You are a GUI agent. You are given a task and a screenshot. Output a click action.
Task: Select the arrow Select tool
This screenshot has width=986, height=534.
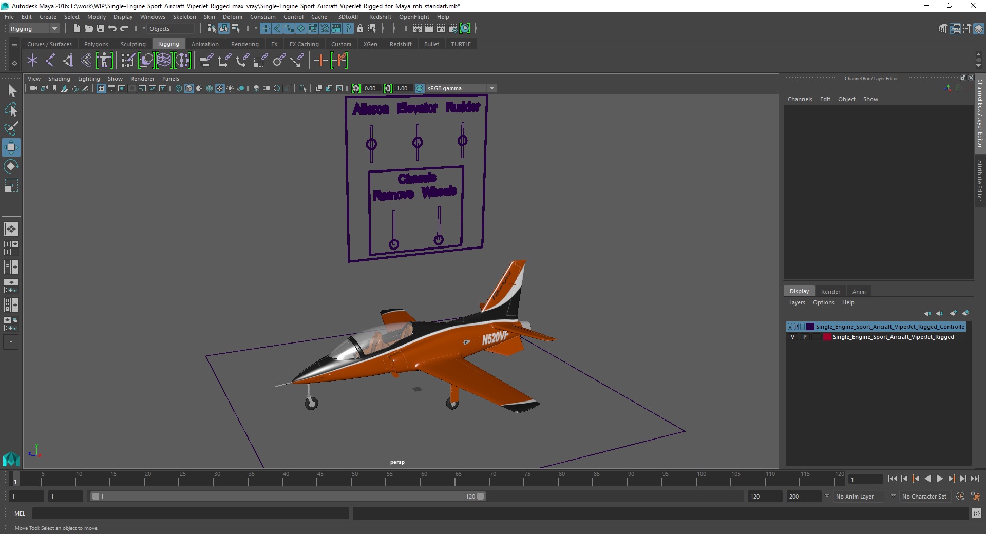11,91
